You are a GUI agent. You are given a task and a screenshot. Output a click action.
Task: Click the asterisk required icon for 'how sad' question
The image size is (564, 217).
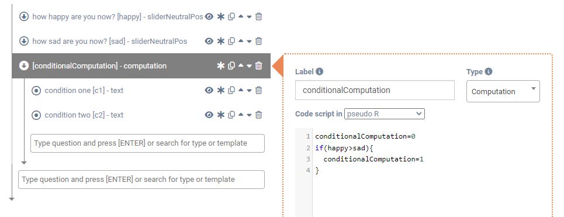220,41
